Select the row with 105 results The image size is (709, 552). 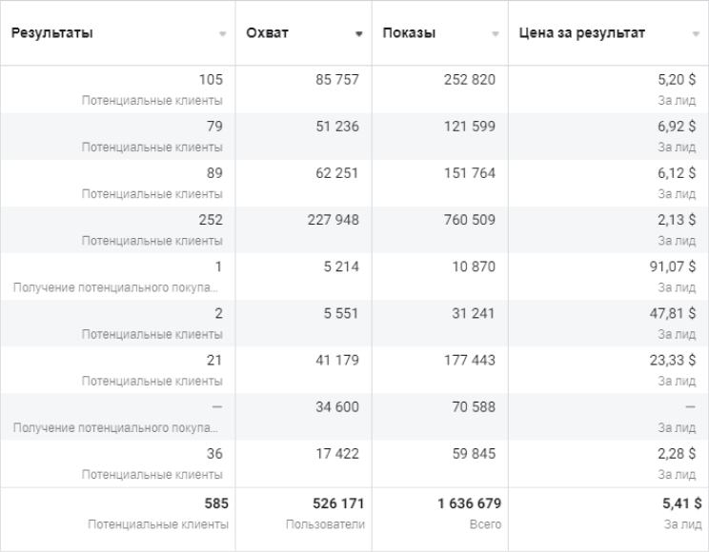[354, 89]
